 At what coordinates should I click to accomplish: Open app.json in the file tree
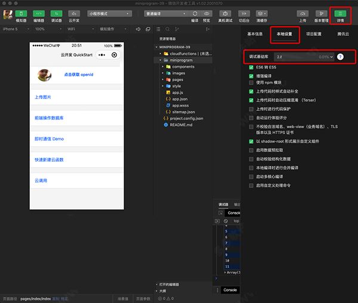tap(180, 99)
